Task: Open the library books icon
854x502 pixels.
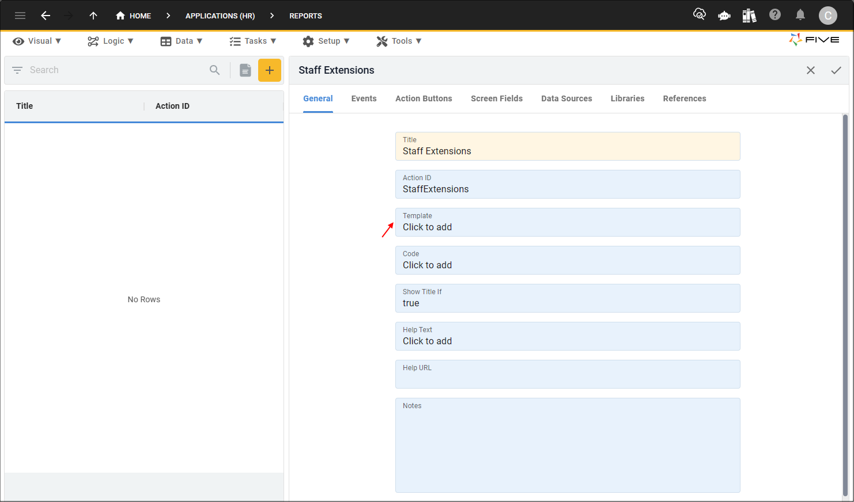Action: (x=749, y=16)
